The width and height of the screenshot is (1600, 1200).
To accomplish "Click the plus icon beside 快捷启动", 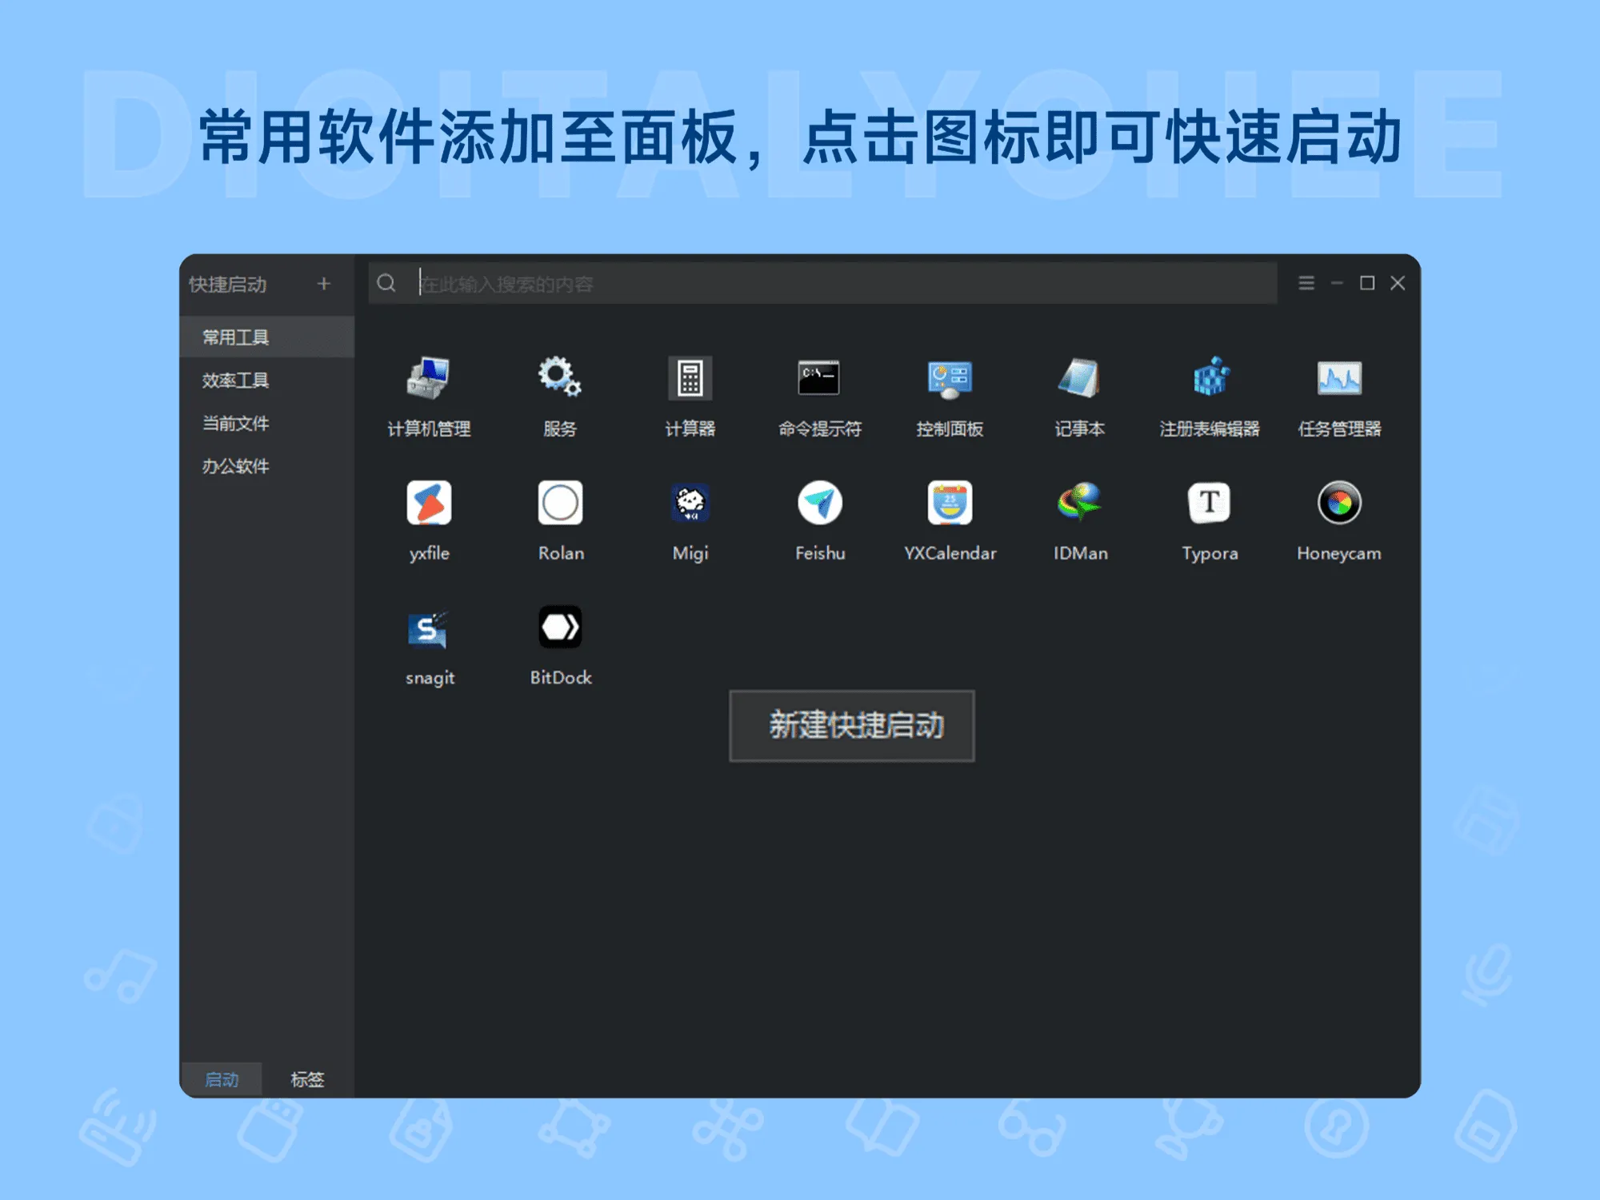I will click(x=323, y=284).
